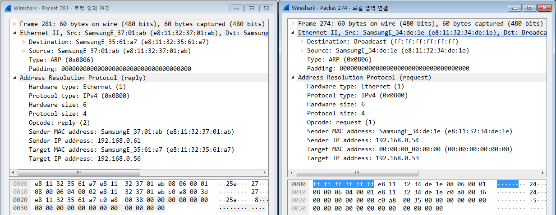Select Opcode: request (1) row

[x=341, y=122]
